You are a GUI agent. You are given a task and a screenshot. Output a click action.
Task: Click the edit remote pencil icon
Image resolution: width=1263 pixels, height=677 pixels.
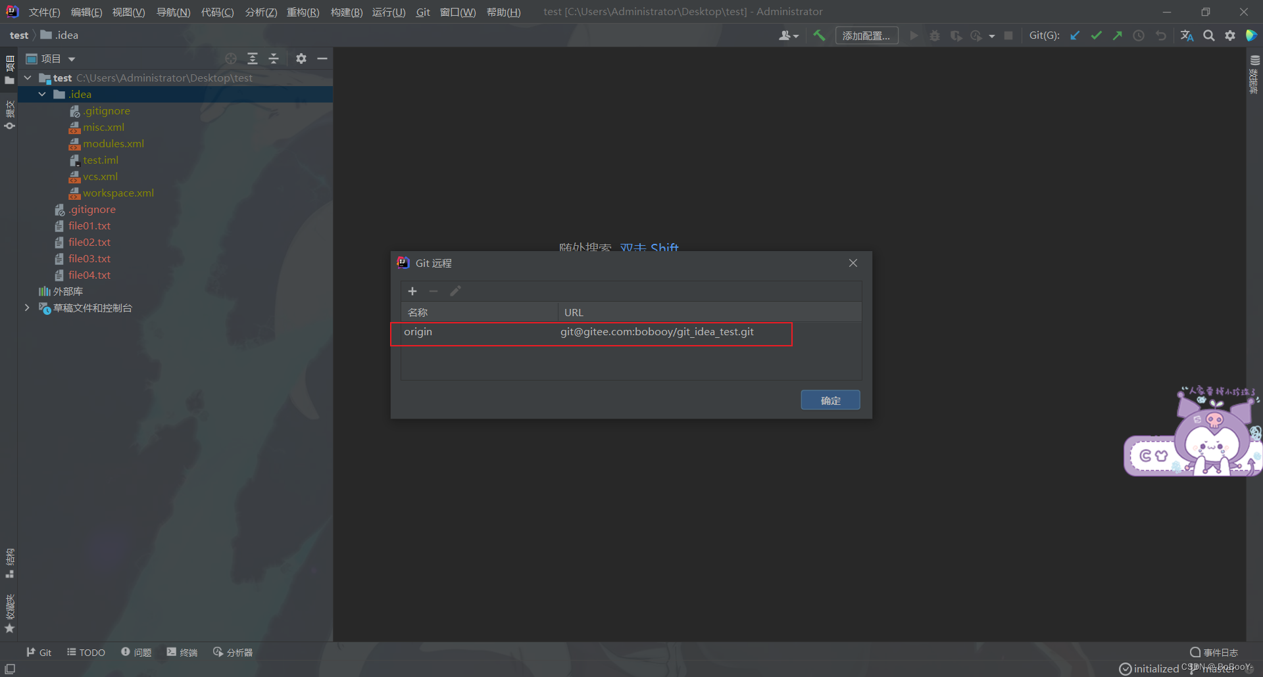[x=455, y=291]
